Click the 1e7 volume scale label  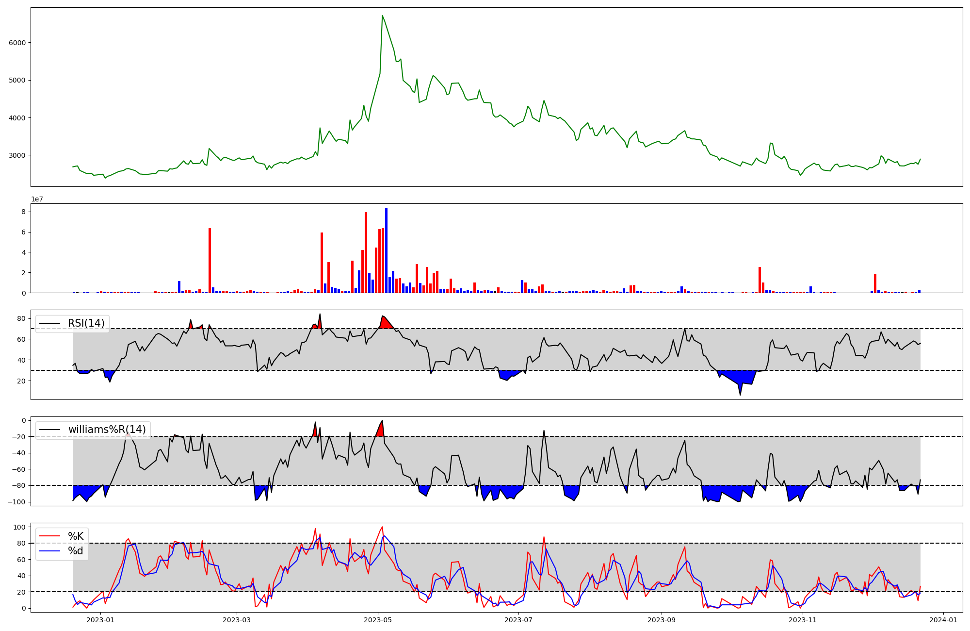pyautogui.click(x=37, y=199)
